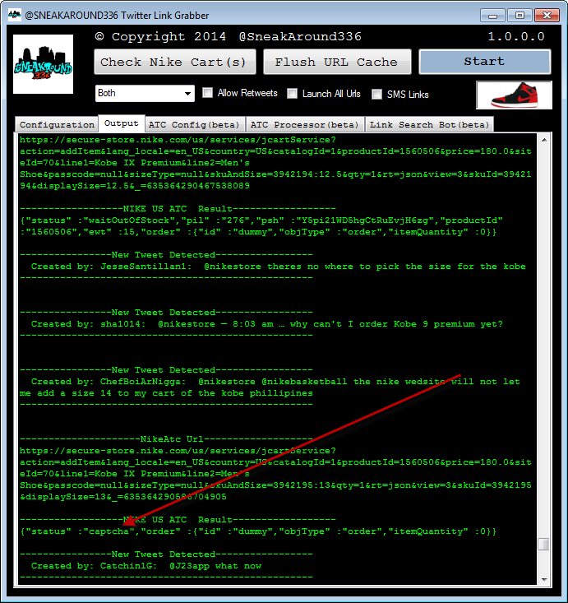Open the Link Search Bot(beta) tab
The width and height of the screenshot is (568, 603).
429,124
